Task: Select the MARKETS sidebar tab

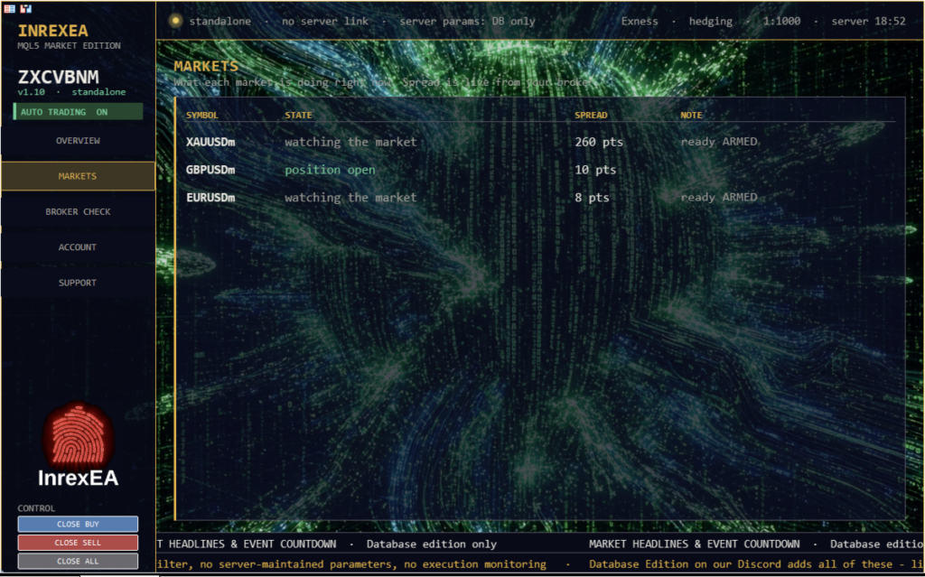Action: [78, 176]
